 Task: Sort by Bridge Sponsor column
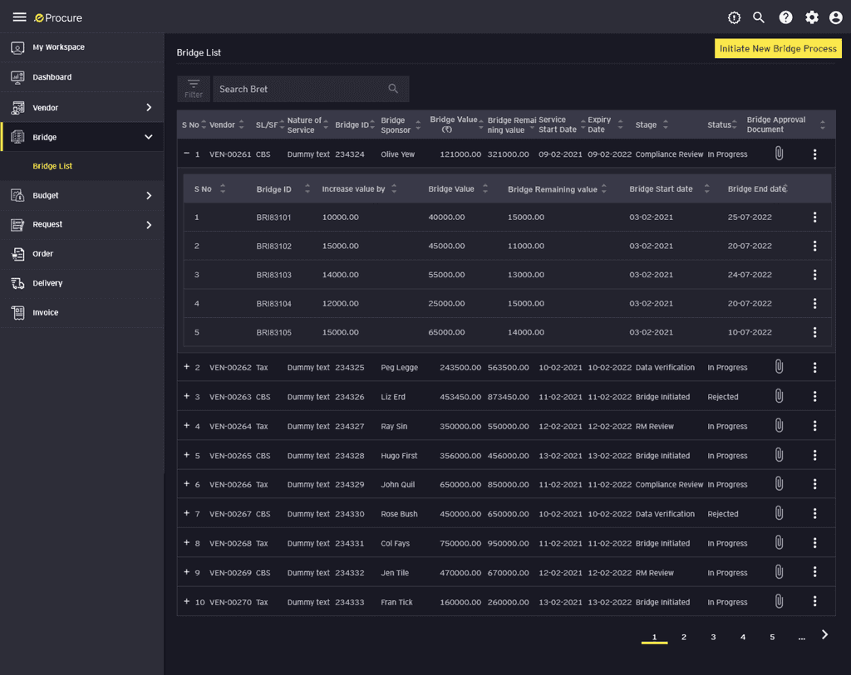pyautogui.click(x=418, y=125)
